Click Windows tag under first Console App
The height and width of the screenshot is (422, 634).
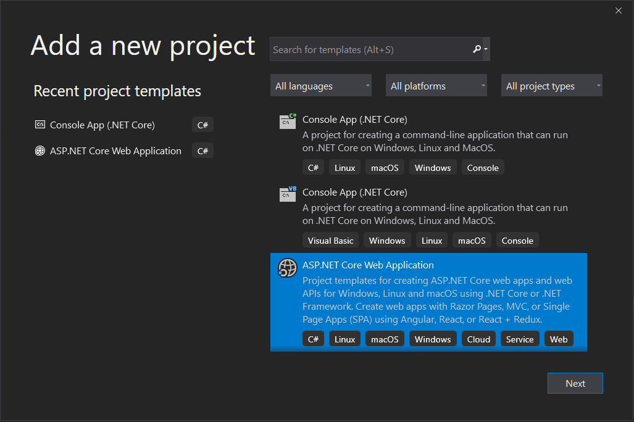coord(433,168)
